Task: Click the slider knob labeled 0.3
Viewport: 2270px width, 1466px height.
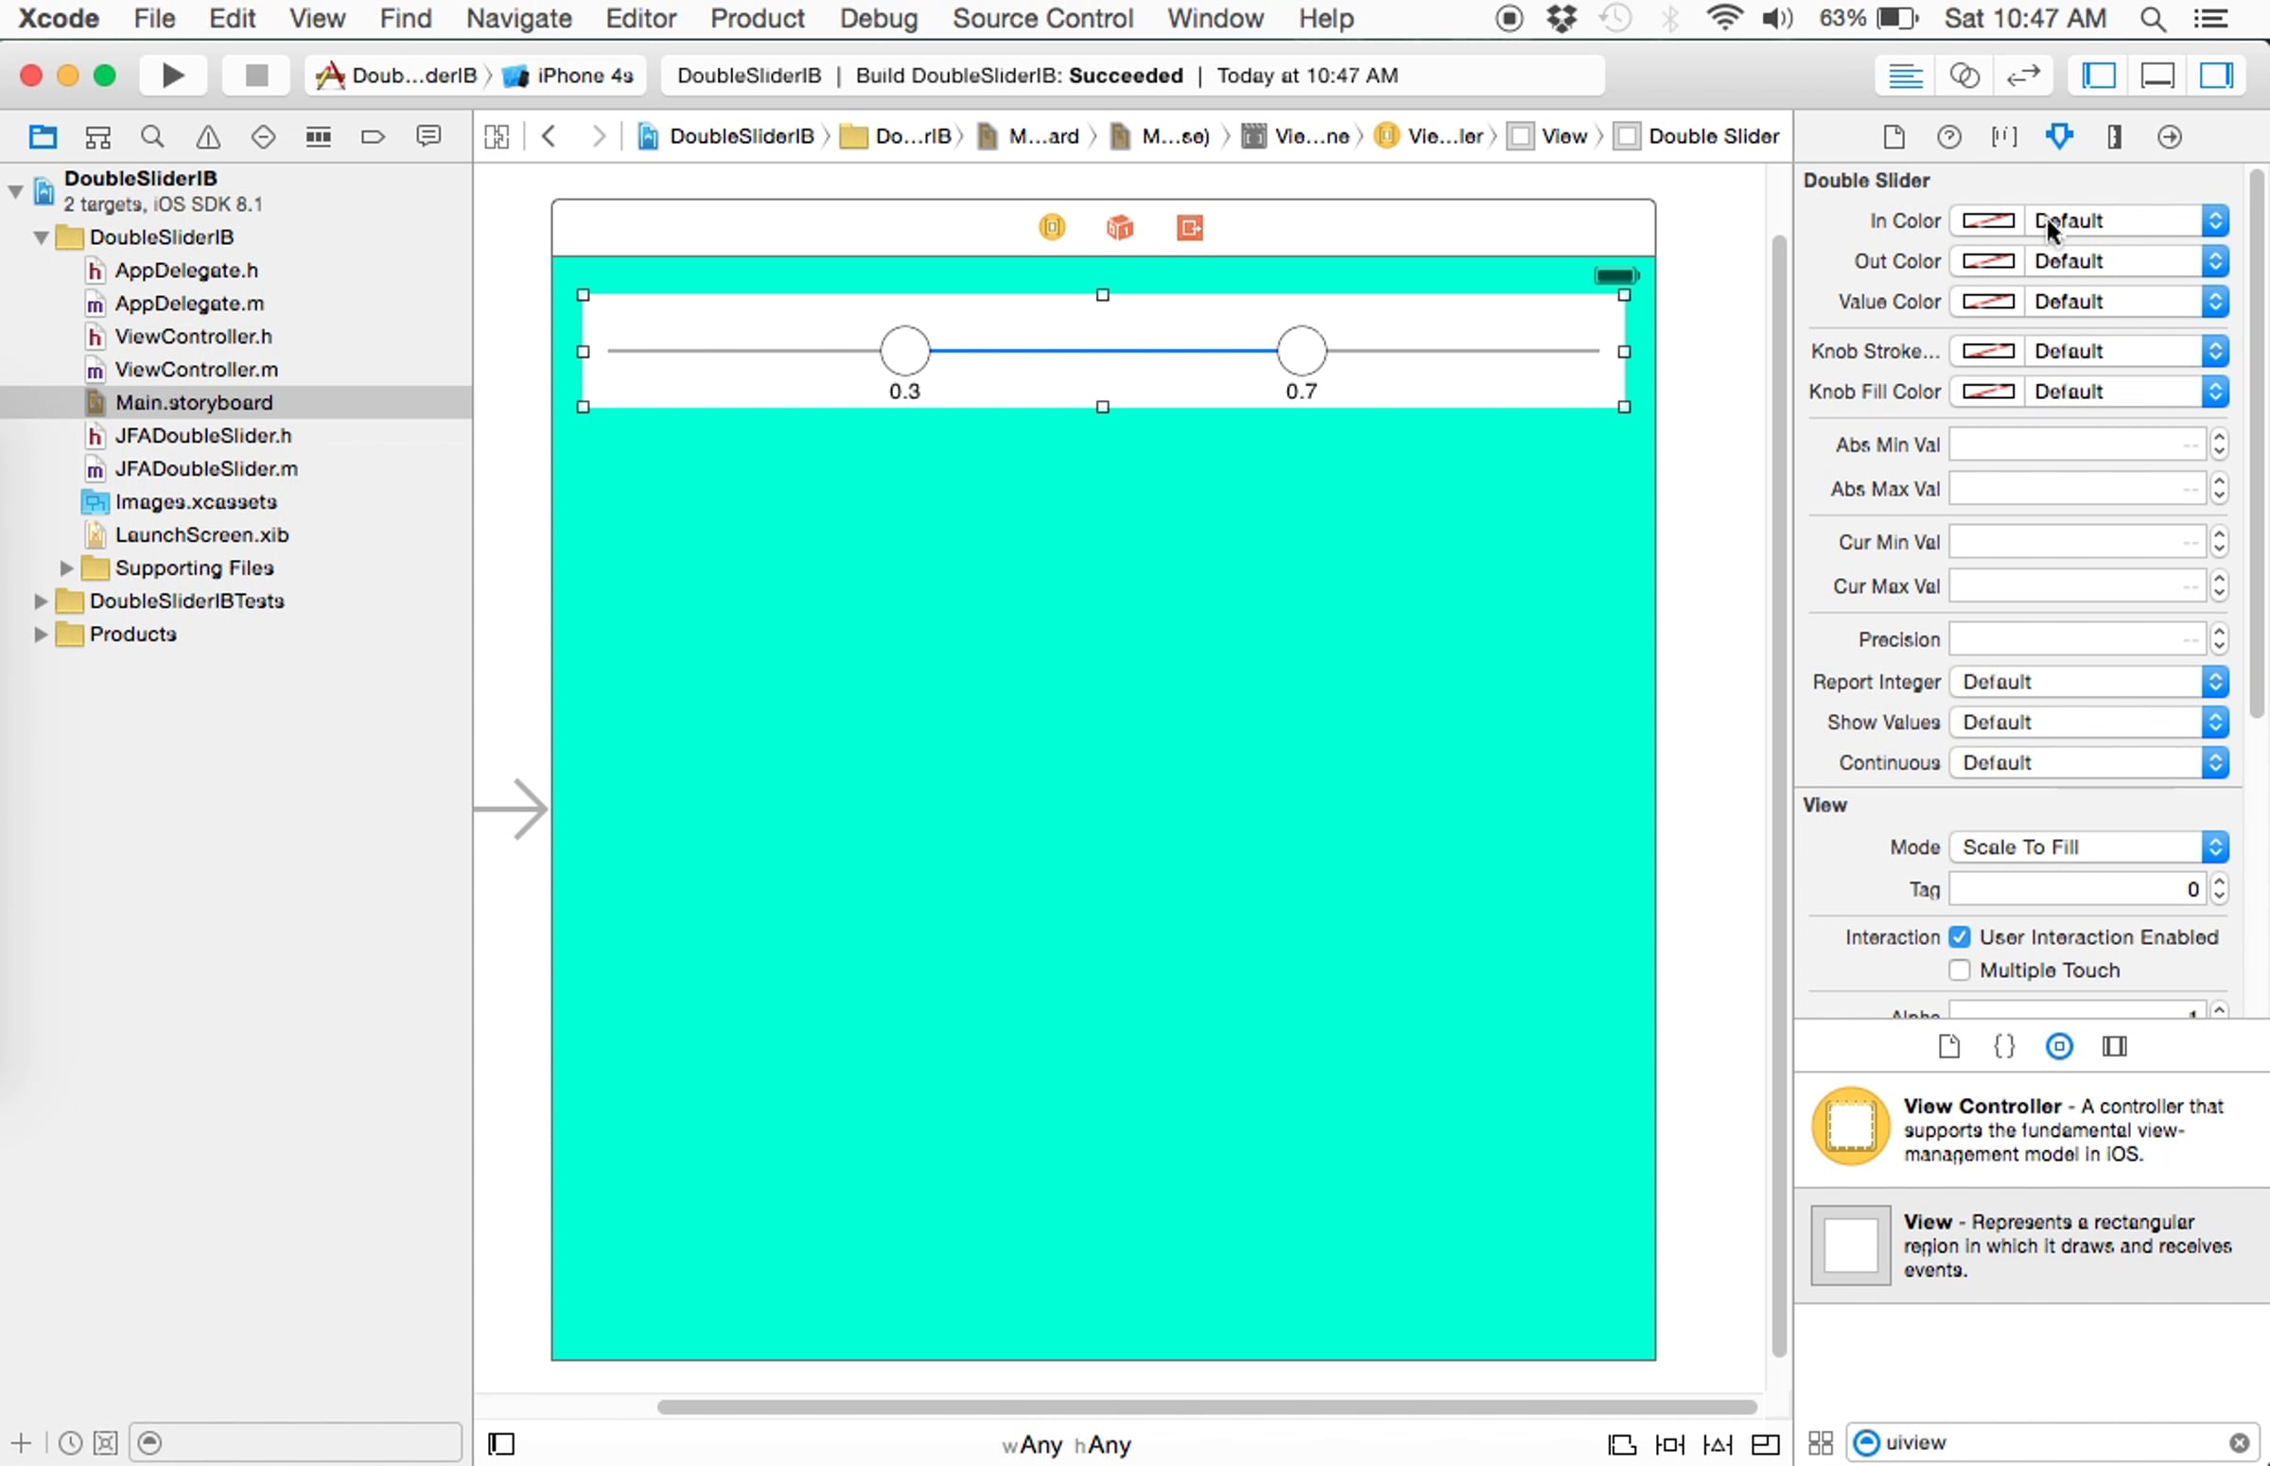Action: point(904,351)
